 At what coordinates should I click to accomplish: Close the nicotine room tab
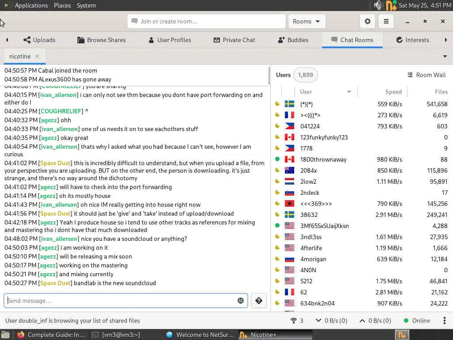click(37, 56)
